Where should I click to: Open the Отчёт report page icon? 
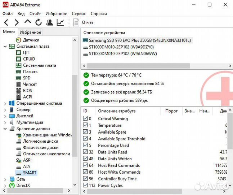pyautogui.click(x=76, y=22)
